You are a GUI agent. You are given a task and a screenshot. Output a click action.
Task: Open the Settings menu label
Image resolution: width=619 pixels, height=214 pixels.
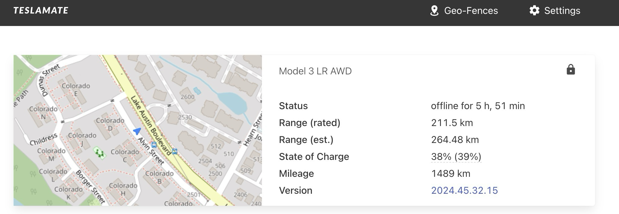562,11
